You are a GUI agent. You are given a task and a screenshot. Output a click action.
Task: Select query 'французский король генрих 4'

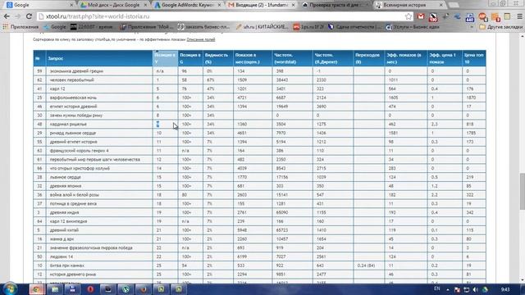point(79,151)
